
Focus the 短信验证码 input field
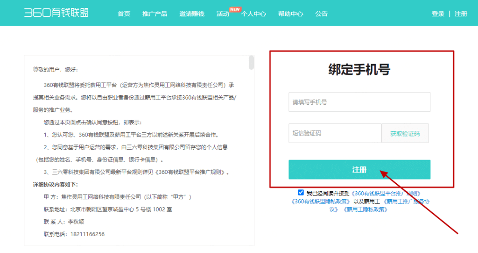335,133
